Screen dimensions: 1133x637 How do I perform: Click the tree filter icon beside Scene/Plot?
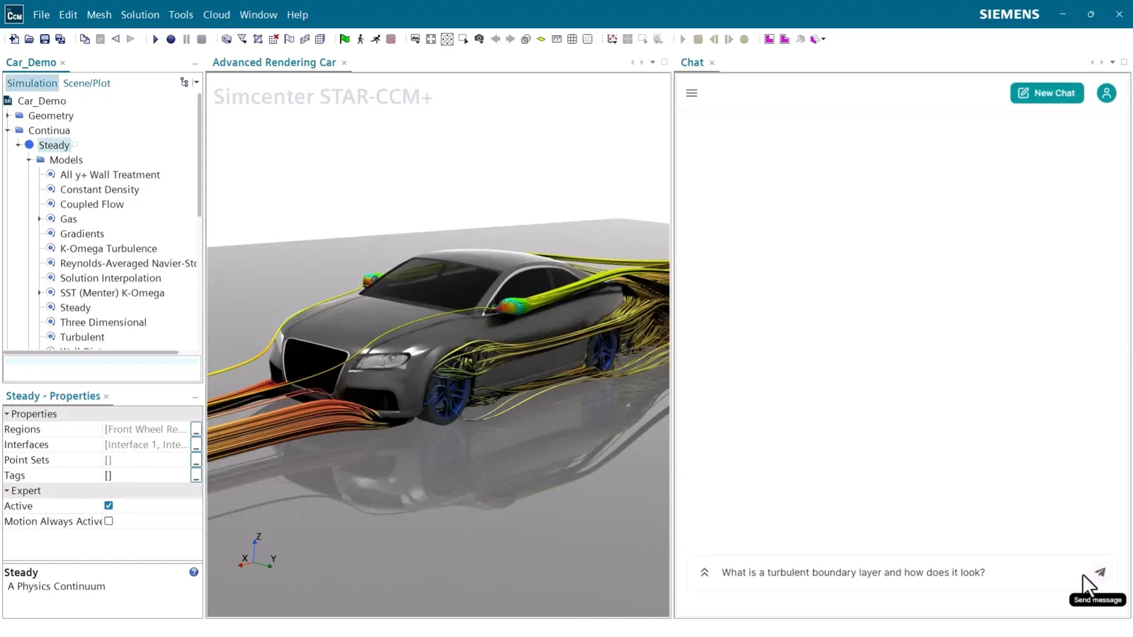pos(184,83)
